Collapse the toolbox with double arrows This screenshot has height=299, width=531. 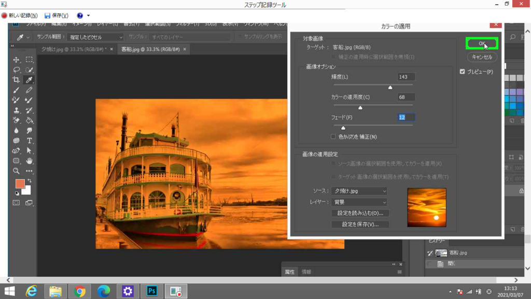click(12, 46)
